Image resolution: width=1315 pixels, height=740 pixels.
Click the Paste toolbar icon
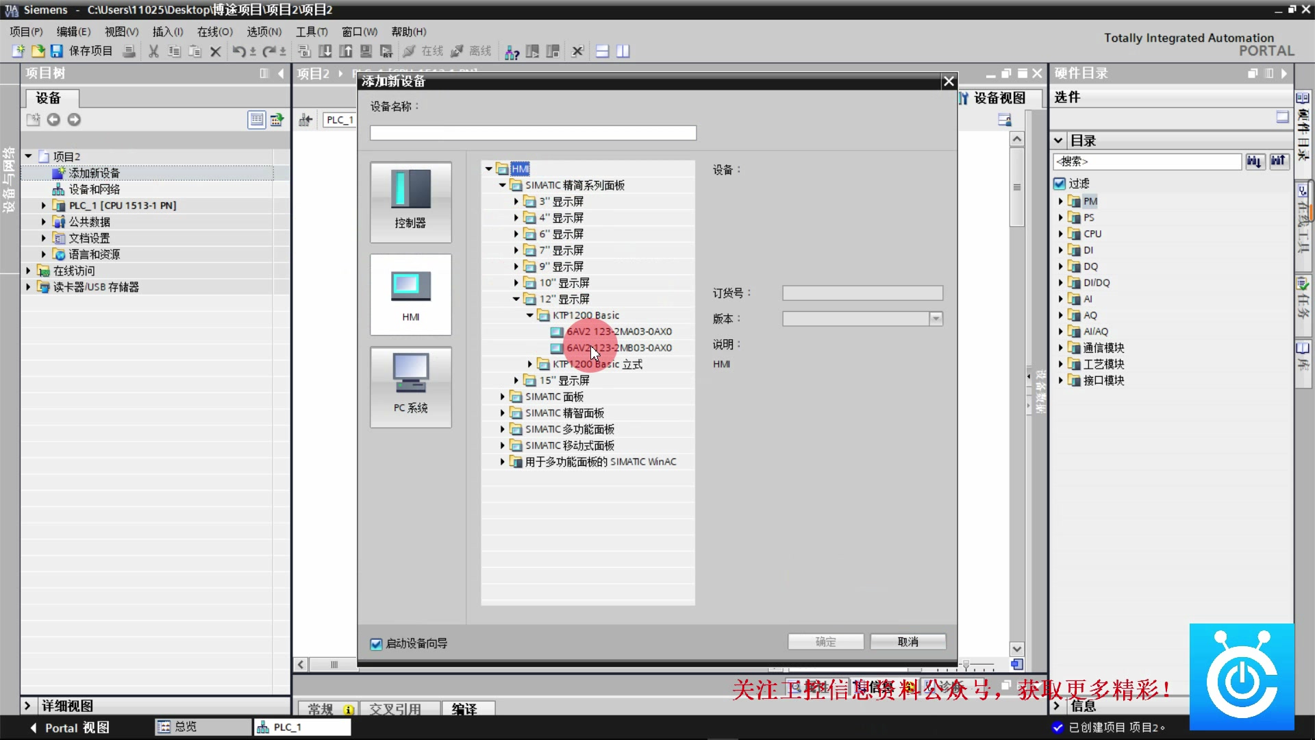pyautogui.click(x=195, y=51)
